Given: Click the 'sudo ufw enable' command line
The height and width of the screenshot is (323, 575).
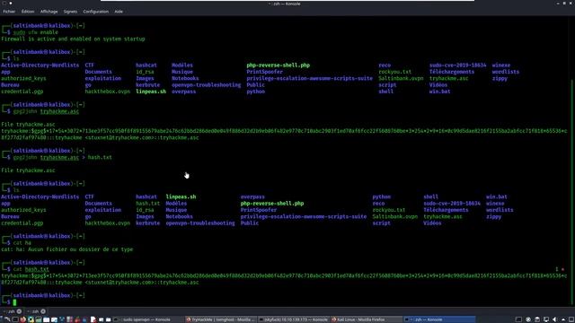Looking at the screenshot, I should [x=36, y=32].
